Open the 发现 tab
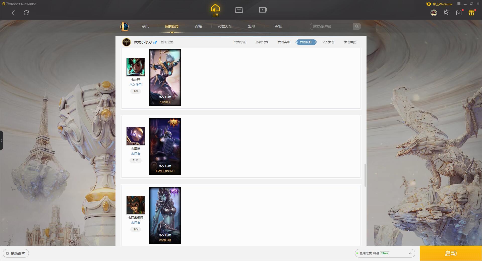Screen dimensions: 482x261 [x=252, y=26]
